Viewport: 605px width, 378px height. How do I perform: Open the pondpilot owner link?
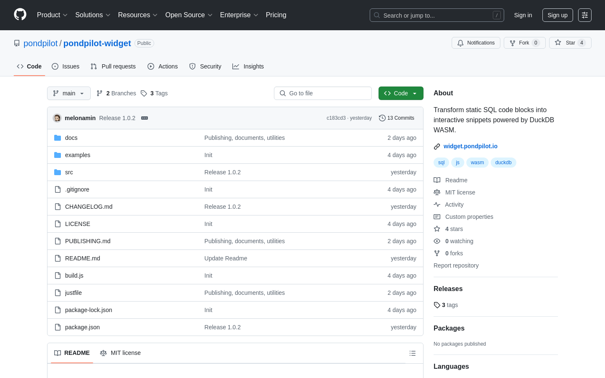pyautogui.click(x=41, y=43)
